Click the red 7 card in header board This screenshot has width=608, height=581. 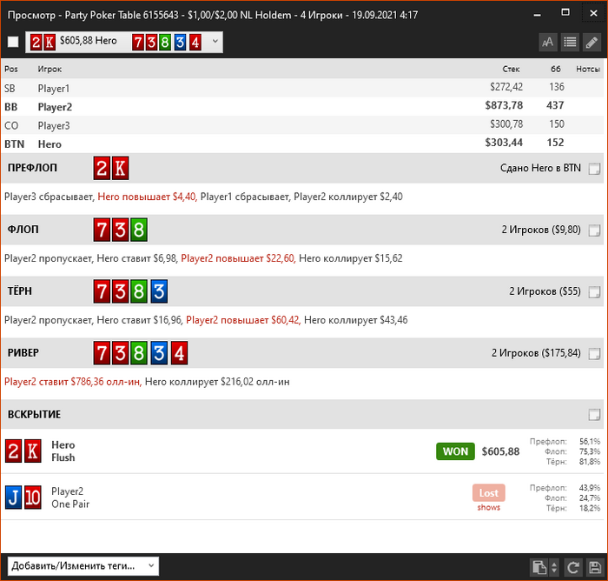tap(137, 42)
